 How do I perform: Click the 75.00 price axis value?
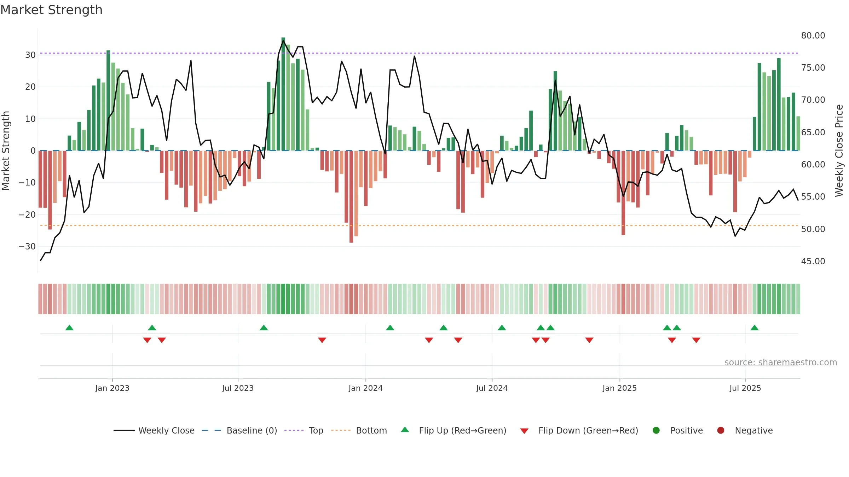pyautogui.click(x=813, y=68)
